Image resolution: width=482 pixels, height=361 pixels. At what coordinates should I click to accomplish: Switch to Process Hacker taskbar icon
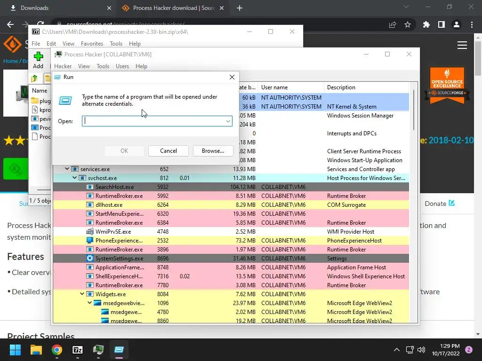coord(98,350)
